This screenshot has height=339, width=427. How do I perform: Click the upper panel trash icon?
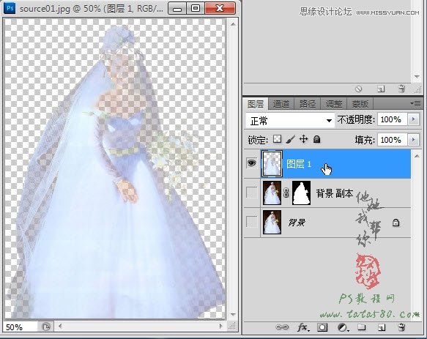401,89
